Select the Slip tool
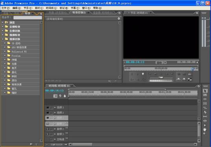The image size is (211, 147). point(205,116)
